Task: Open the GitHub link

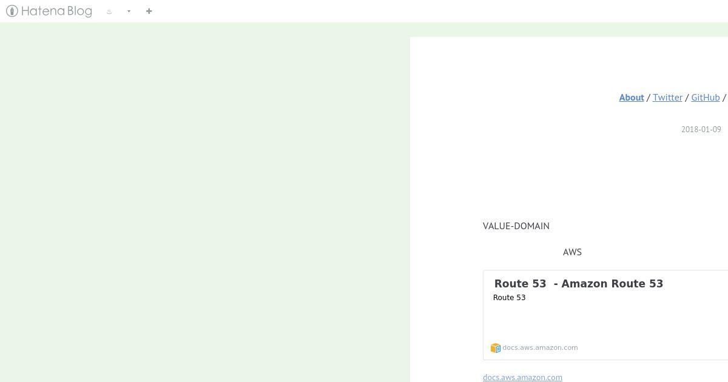Action: coord(706,98)
